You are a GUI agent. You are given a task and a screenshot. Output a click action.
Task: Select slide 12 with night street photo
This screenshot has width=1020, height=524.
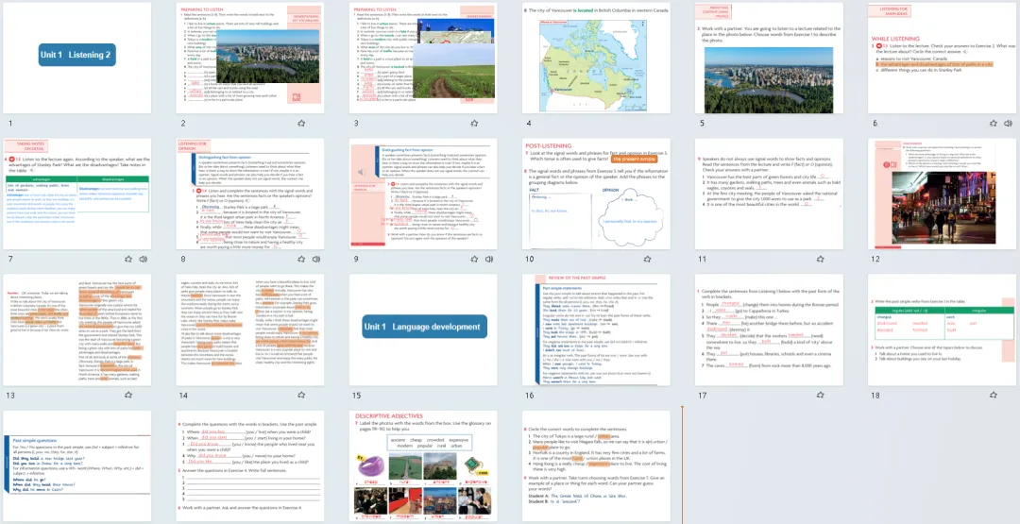click(942, 194)
